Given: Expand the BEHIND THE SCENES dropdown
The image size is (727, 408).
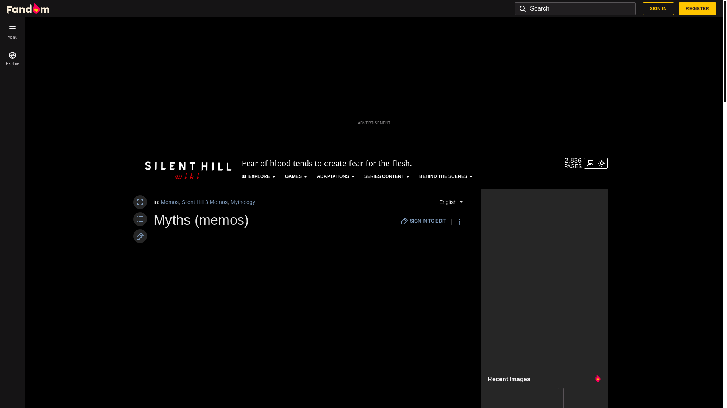Looking at the screenshot, I should [446, 176].
